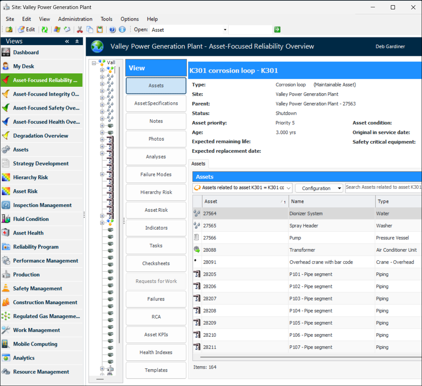This screenshot has width=422, height=386.
Task: Click the Copy pages icon in toolbar
Action: click(x=90, y=30)
